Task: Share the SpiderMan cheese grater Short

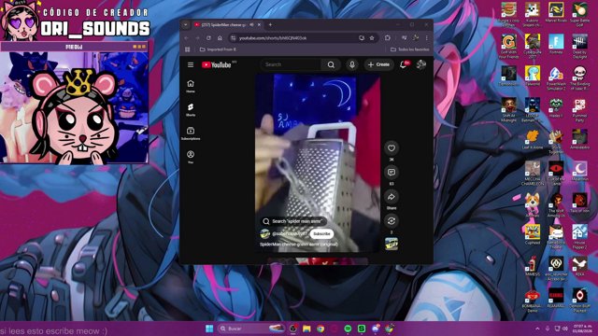Action: [392, 197]
